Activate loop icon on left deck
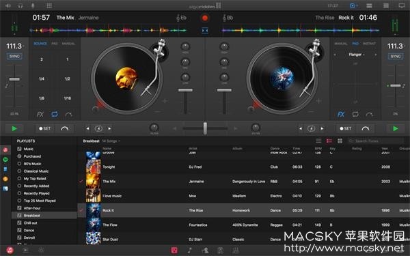Viewport: 410px width, 256px height. click(x=55, y=115)
